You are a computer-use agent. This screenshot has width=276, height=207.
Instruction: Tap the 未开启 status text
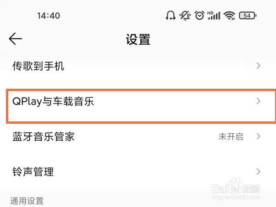click(230, 137)
